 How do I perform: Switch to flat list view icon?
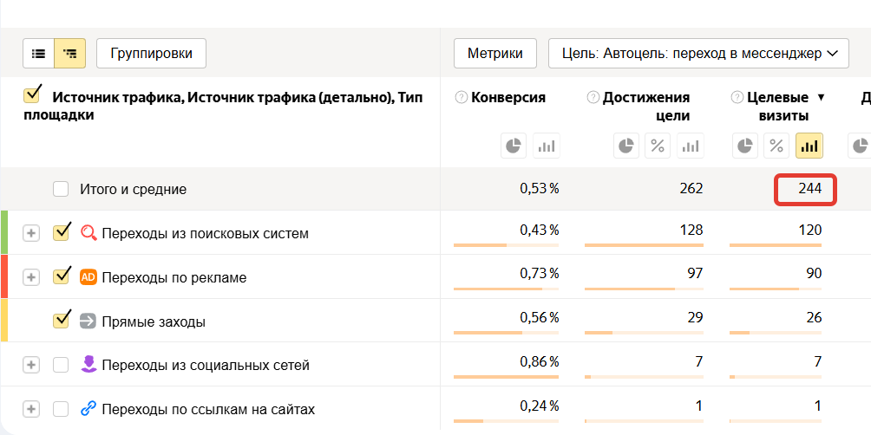[x=38, y=53]
